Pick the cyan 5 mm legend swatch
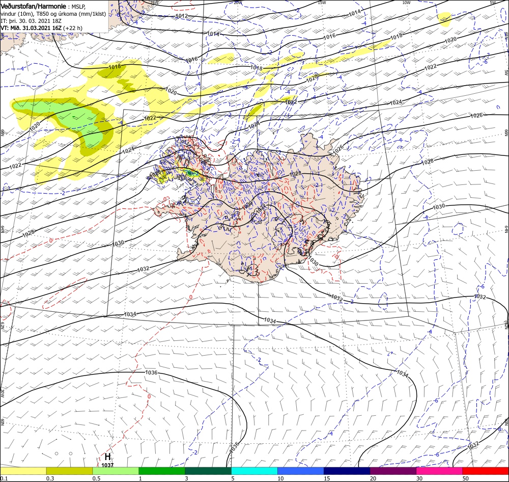Image resolution: width=509 pixels, height=482 pixels. (254, 471)
